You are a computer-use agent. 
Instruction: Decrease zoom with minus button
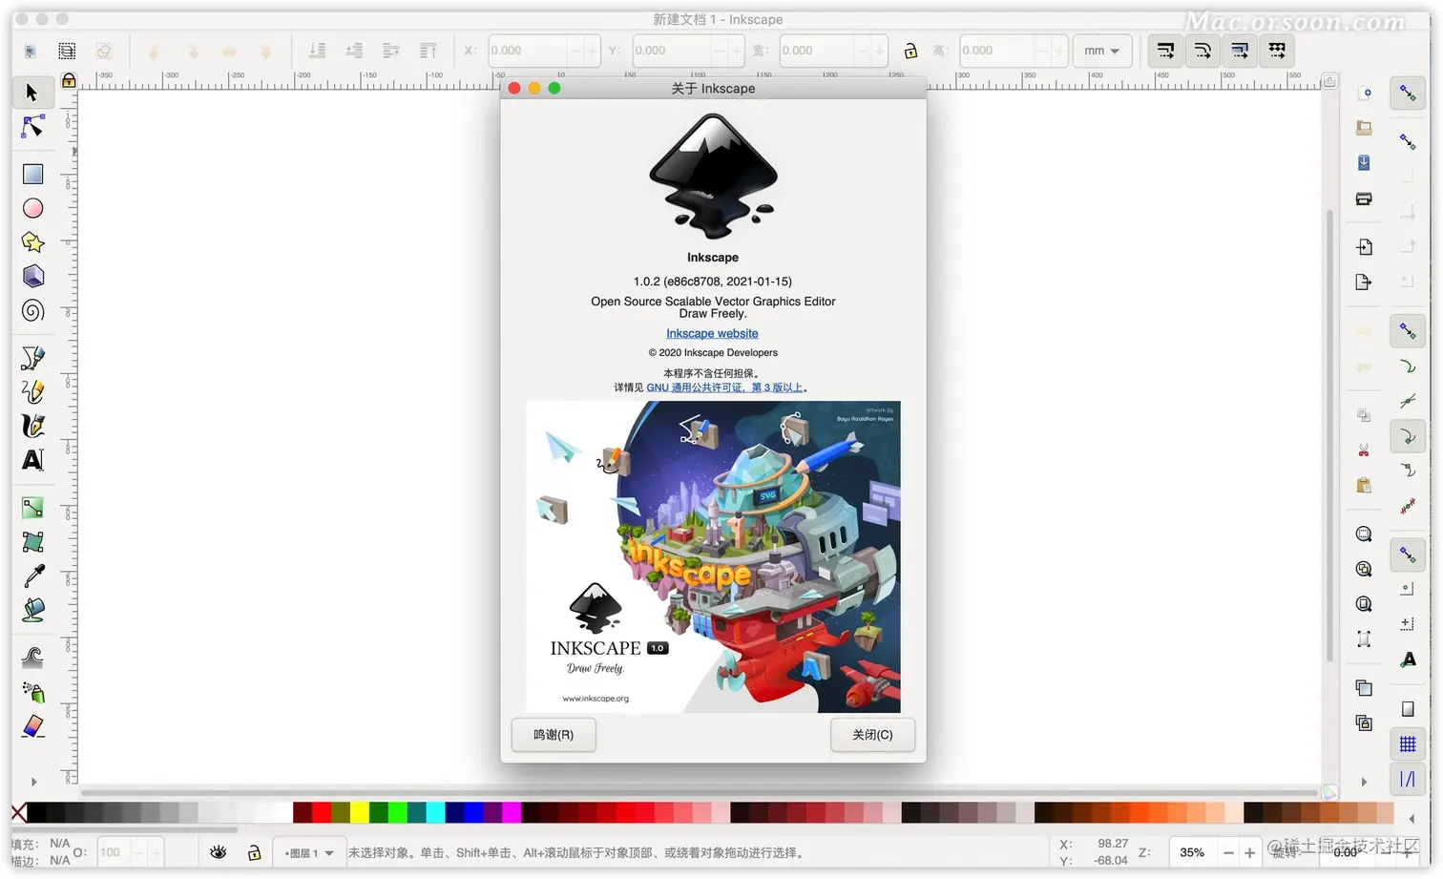[1229, 852]
